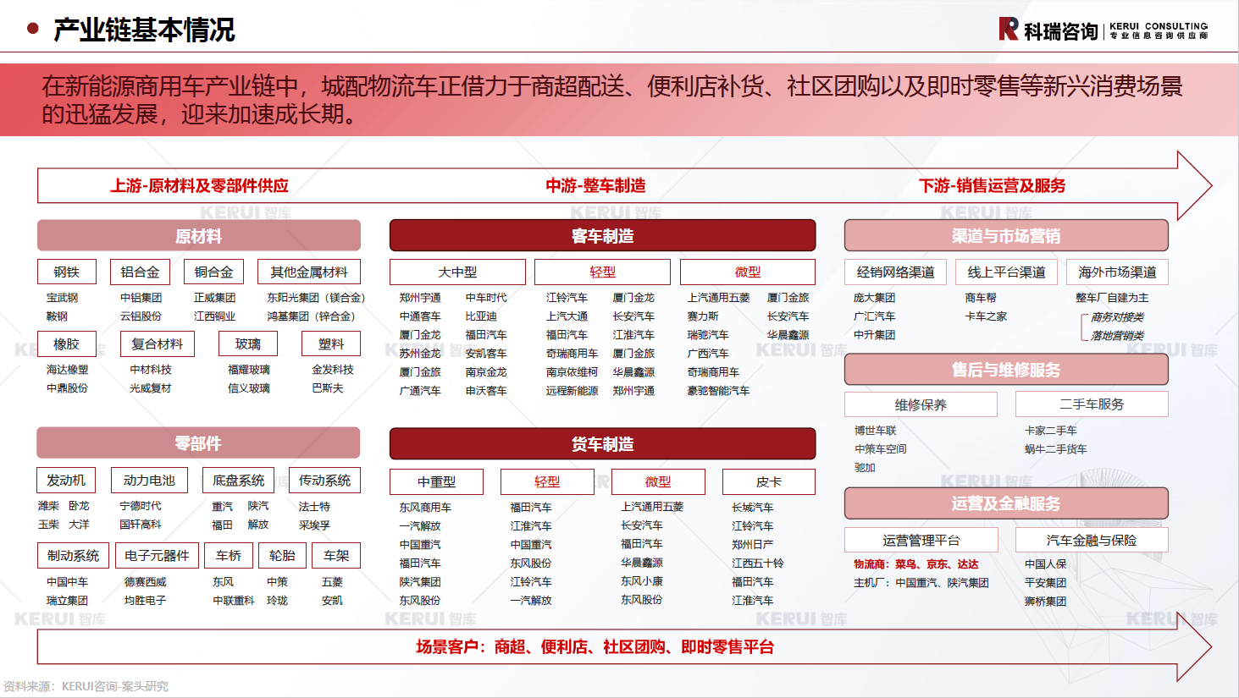This screenshot has height=698, width=1239.
Task: Click the 制动系统 category box
Action: (x=74, y=555)
